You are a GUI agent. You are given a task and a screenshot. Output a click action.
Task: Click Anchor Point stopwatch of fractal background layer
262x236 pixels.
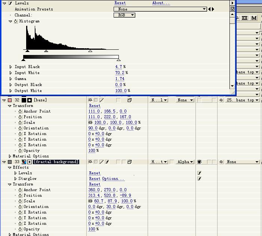point(20,190)
